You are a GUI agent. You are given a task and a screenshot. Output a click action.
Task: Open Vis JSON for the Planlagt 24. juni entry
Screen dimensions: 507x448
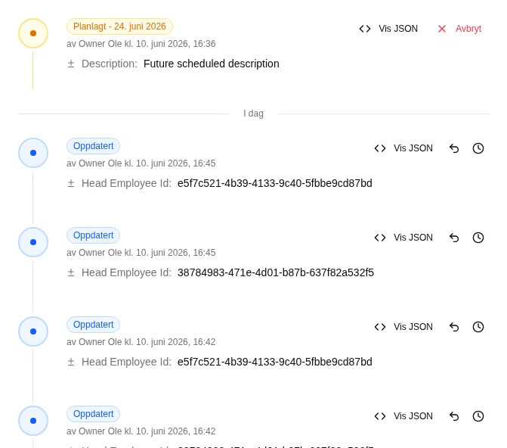388,29
